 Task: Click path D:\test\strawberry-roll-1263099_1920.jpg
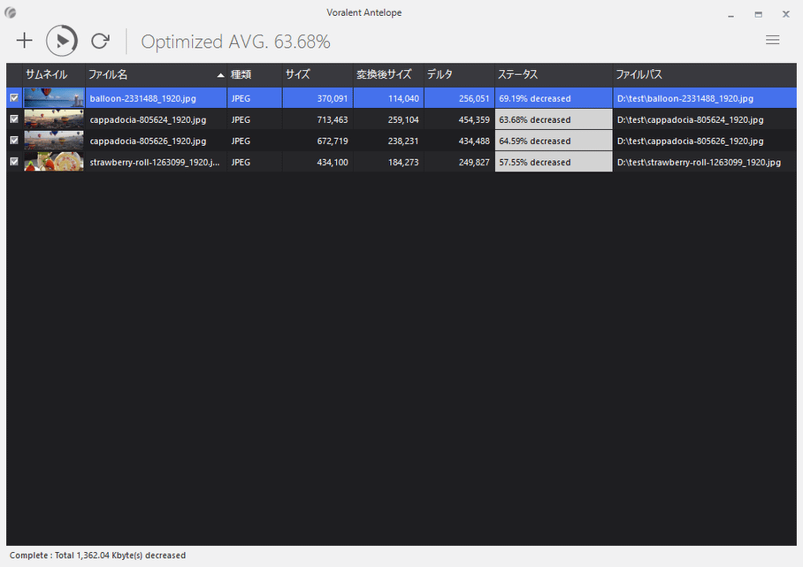(x=699, y=163)
